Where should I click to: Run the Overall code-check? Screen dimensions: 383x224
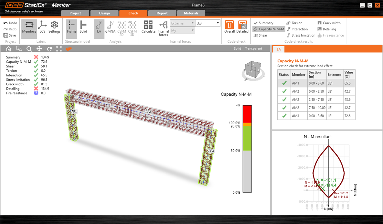[x=229, y=27]
